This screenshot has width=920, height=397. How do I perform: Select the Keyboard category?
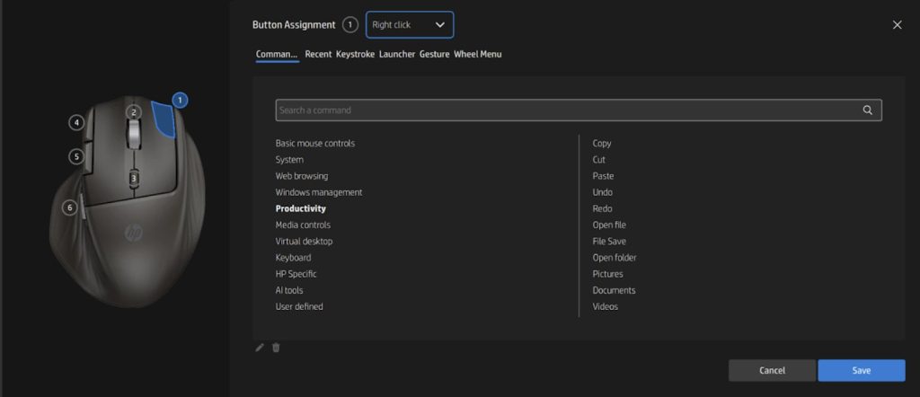(294, 258)
